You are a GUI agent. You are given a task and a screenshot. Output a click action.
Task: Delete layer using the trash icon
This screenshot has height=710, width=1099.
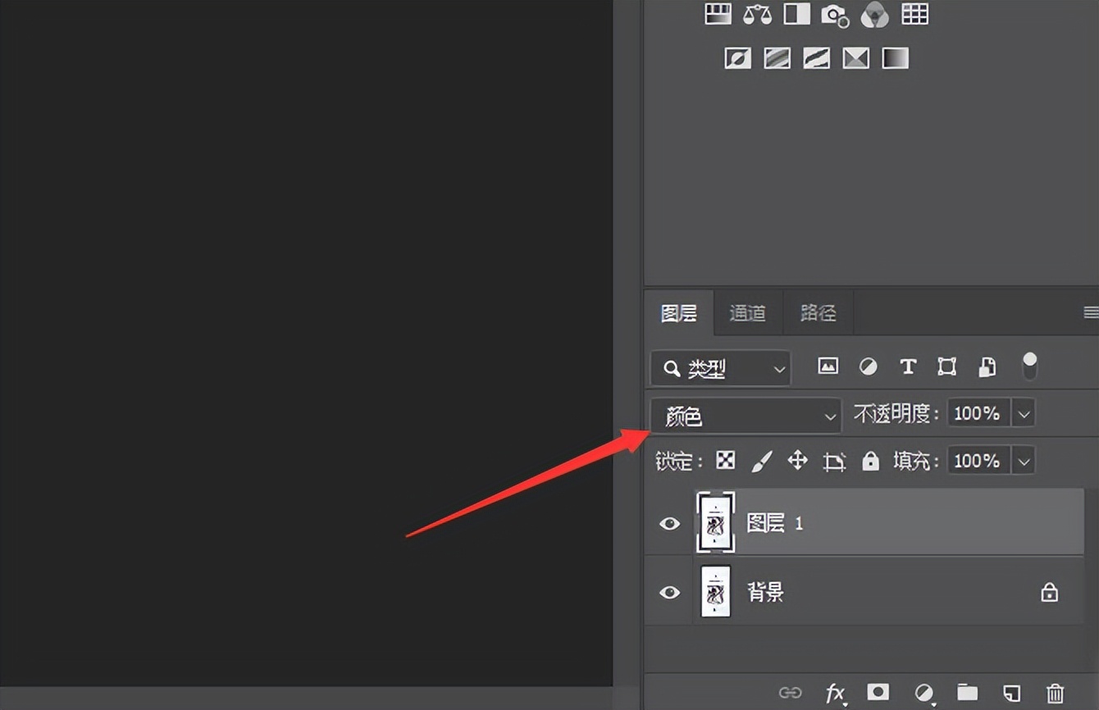coord(1055,694)
